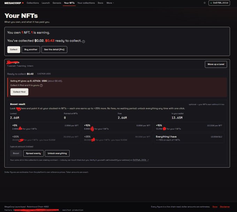The width and height of the screenshot is (237, 212).
Task: Click 'manifest production' text in footer
Action: pos(73,210)
